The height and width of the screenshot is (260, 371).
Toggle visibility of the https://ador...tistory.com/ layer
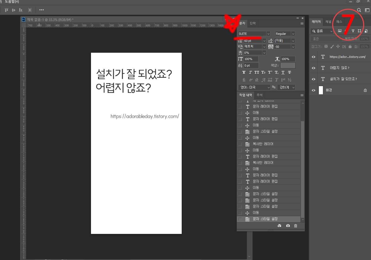pyautogui.click(x=313, y=57)
